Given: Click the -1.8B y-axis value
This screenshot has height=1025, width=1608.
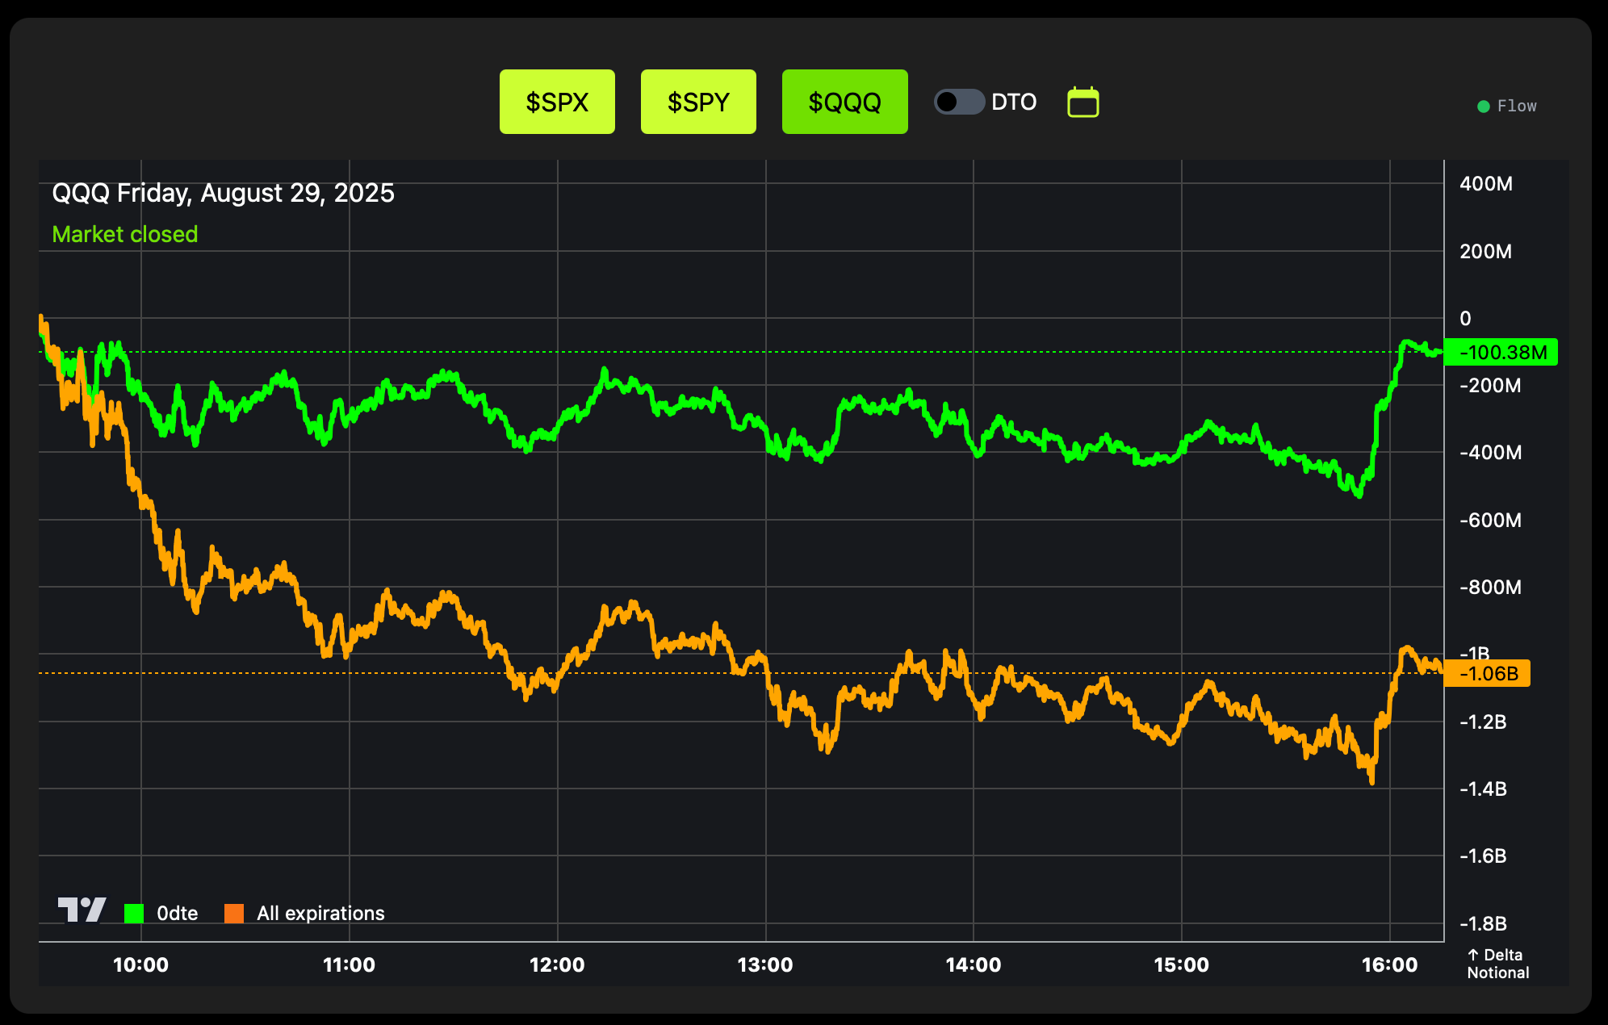Looking at the screenshot, I should pyautogui.click(x=1483, y=923).
